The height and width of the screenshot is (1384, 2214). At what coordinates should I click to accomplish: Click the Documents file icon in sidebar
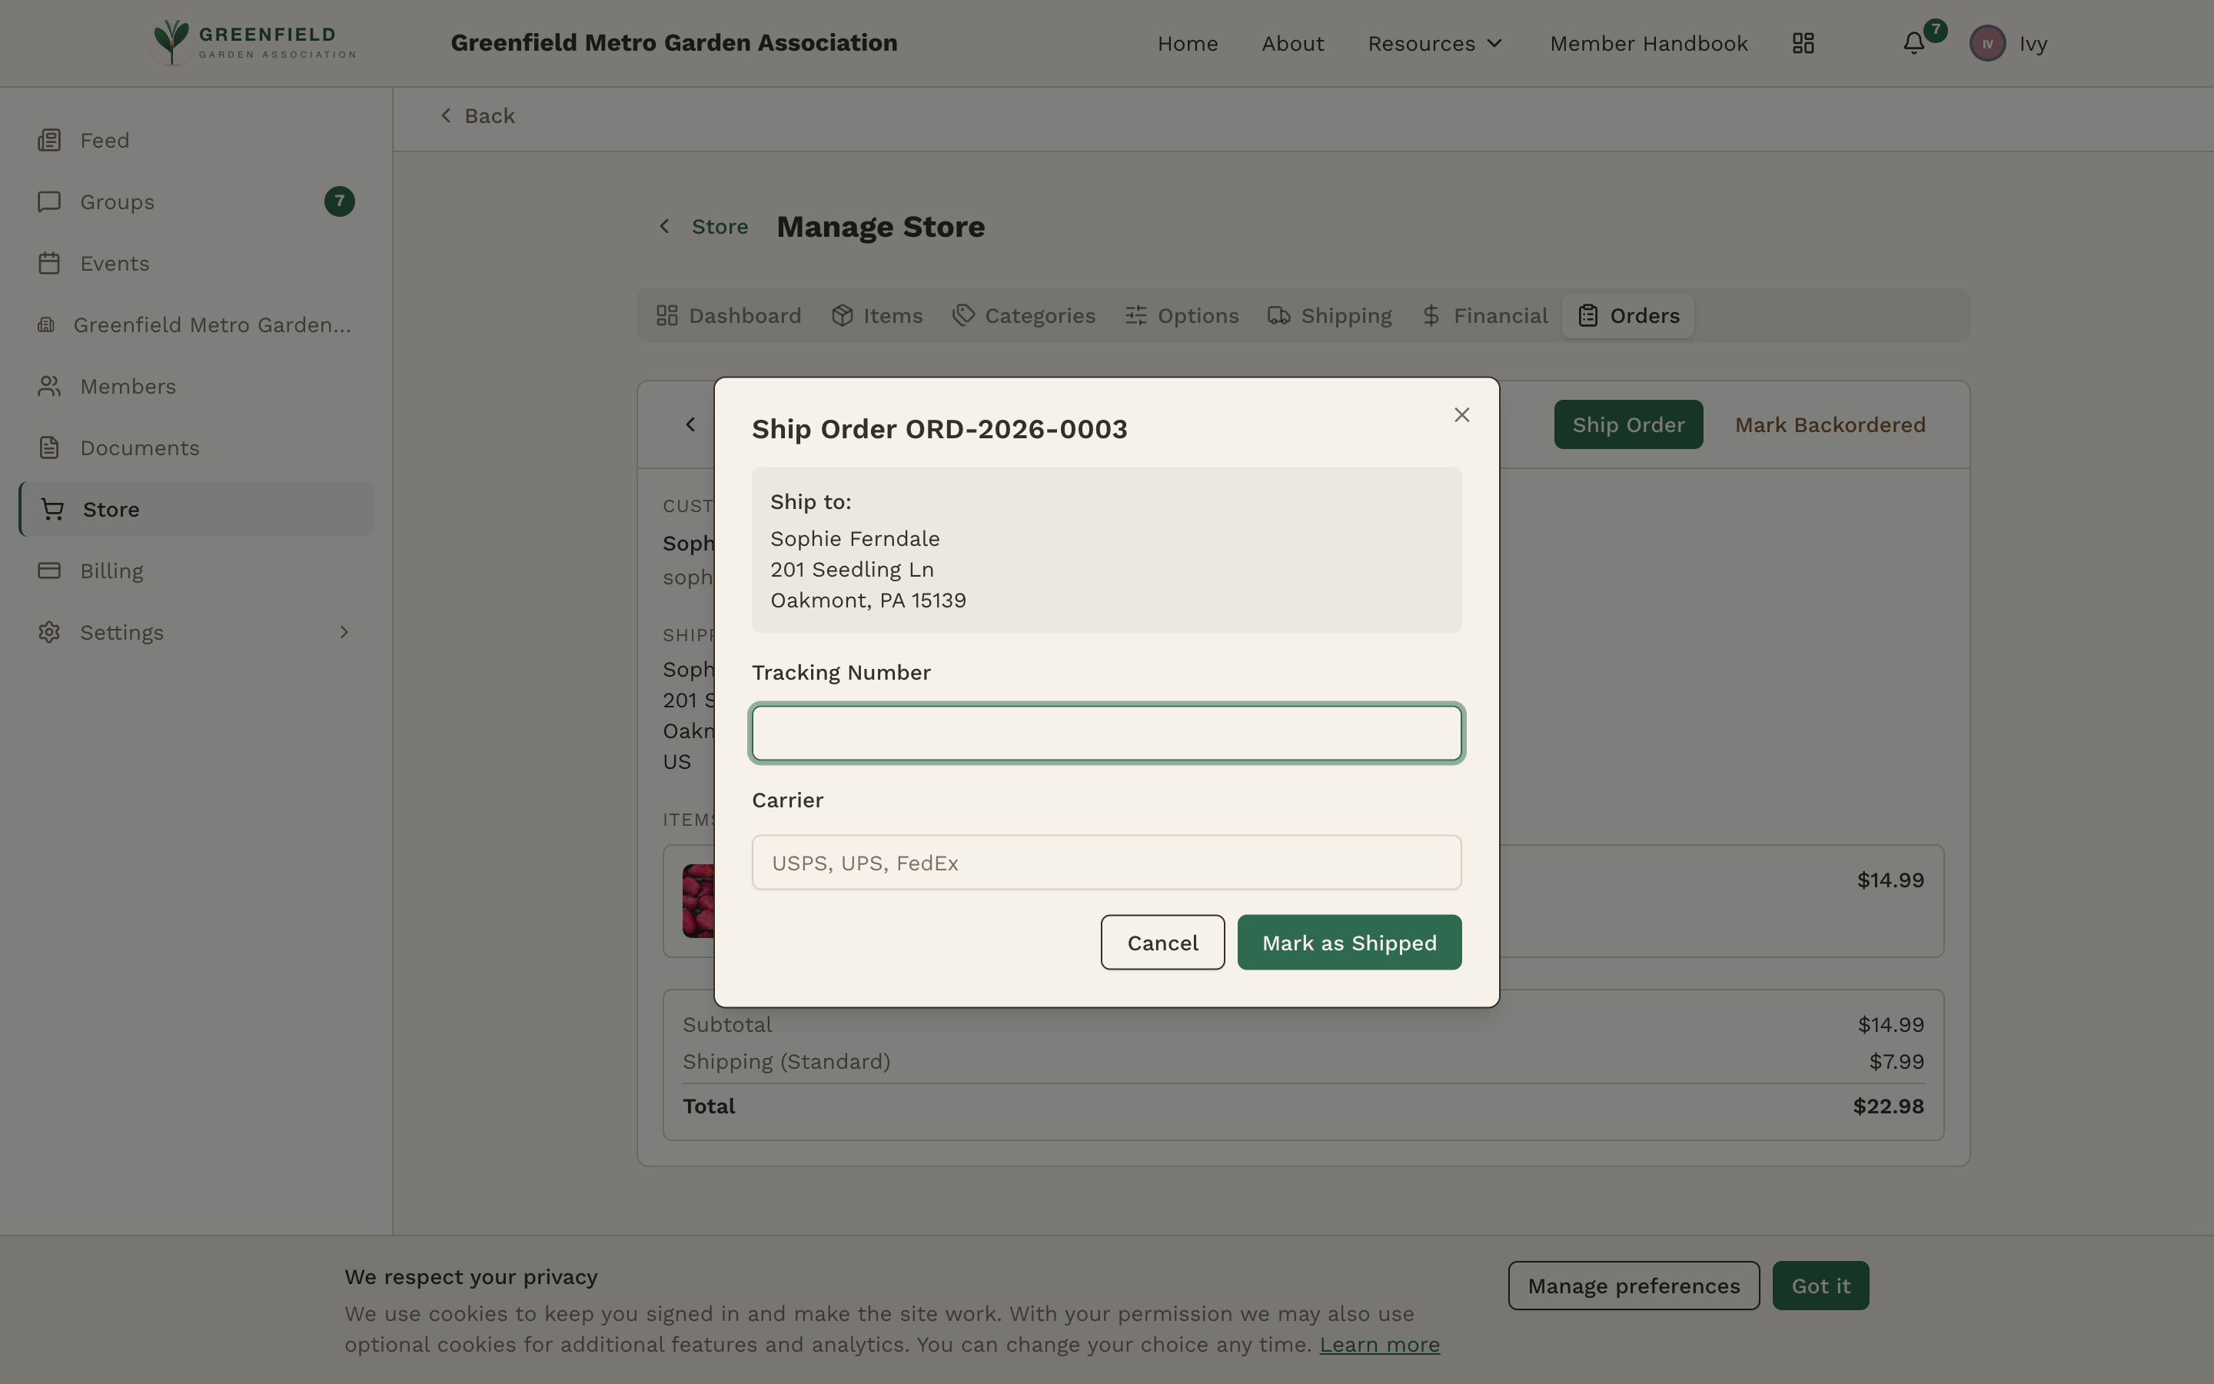click(x=49, y=447)
